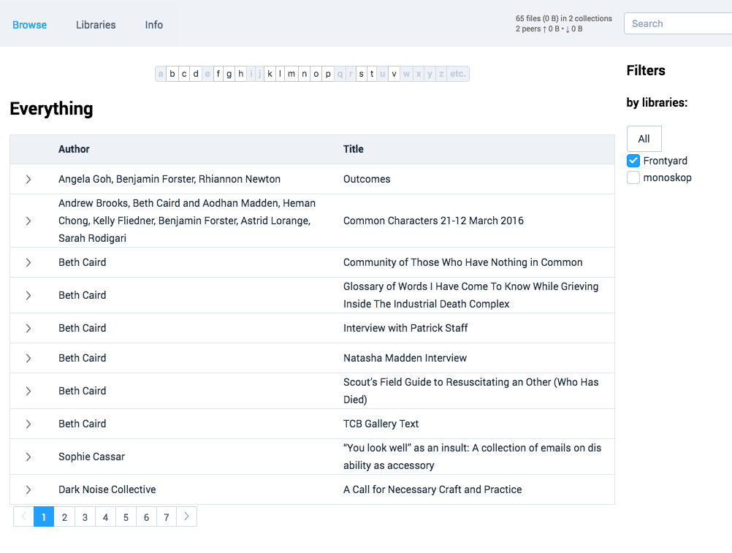Viewport: 732px width, 553px height.
Task: Click the Author column header
Action: pyautogui.click(x=74, y=149)
